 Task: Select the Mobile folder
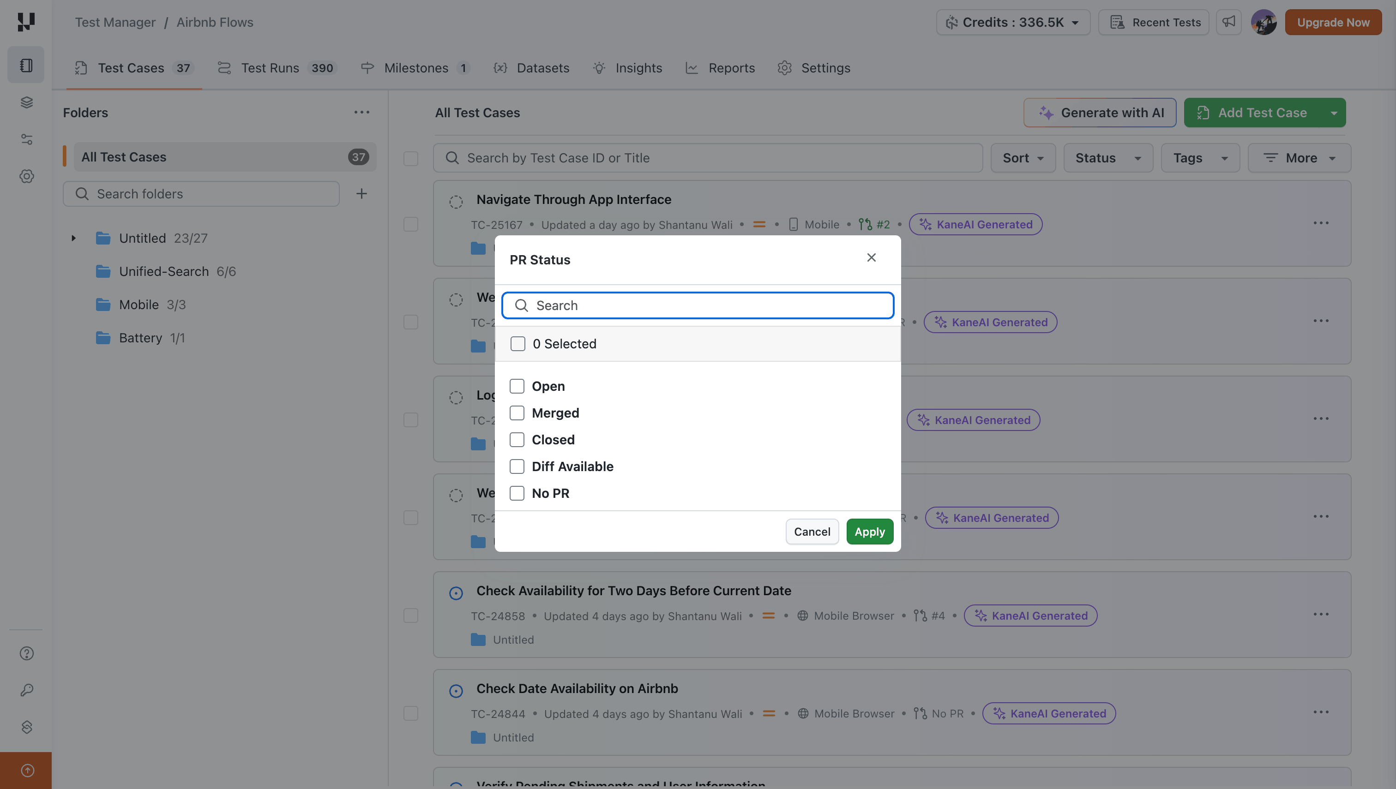(139, 305)
